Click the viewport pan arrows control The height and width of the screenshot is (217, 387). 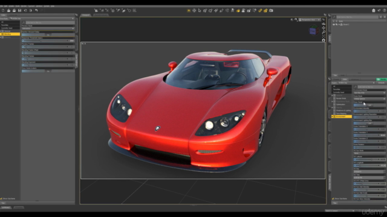(x=324, y=28)
